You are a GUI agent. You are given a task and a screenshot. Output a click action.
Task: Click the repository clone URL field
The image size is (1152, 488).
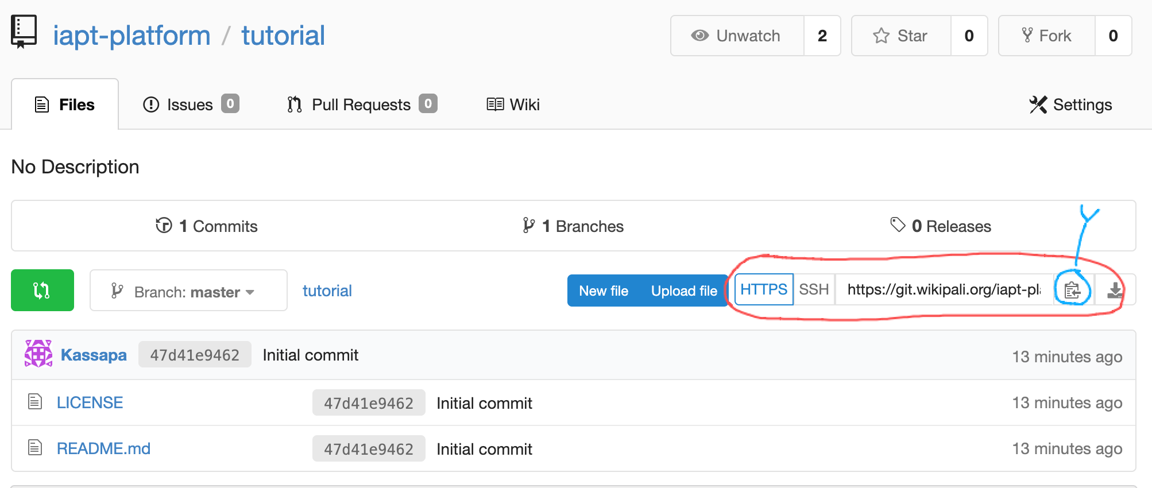[x=943, y=290]
